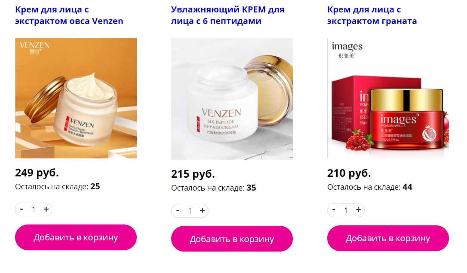
Task: Focus quantity field of pomegranate cream
Action: (346, 210)
